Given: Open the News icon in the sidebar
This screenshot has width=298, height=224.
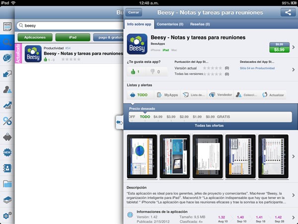Looking at the screenshot, I should (7, 26).
